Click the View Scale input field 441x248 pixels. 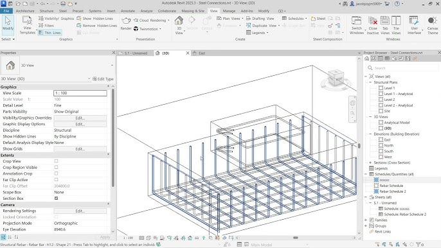80,93
